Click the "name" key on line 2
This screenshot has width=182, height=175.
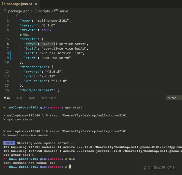(x=25, y=21)
